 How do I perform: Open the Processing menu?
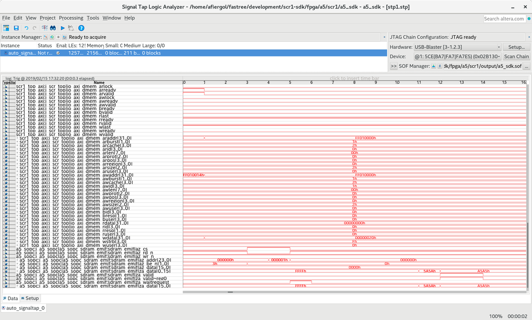[71, 18]
